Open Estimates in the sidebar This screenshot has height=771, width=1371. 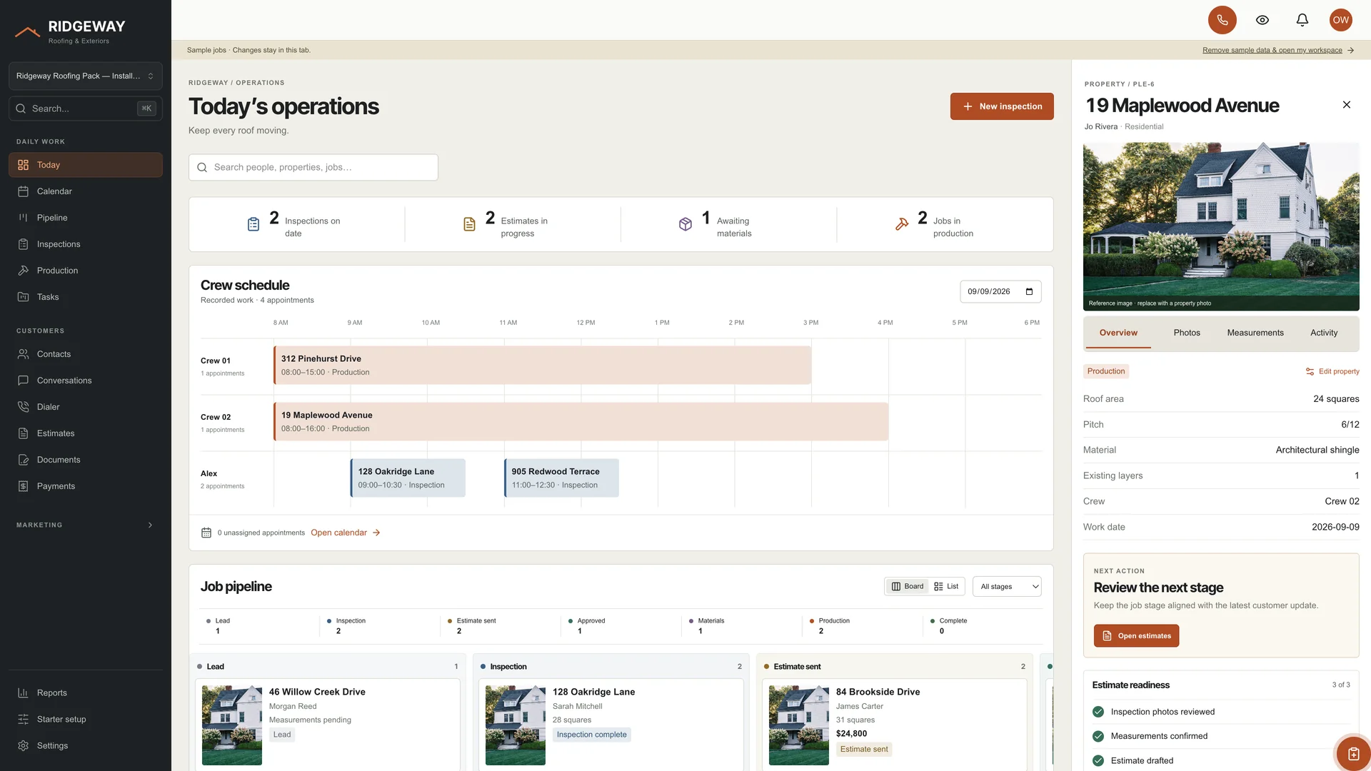coord(86,433)
